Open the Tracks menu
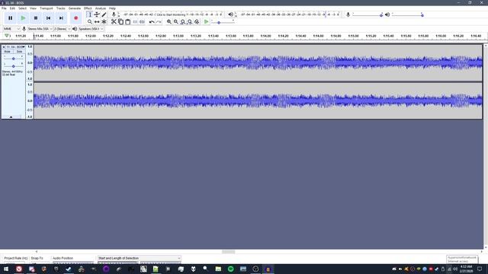The height and width of the screenshot is (274, 488). 61,8
